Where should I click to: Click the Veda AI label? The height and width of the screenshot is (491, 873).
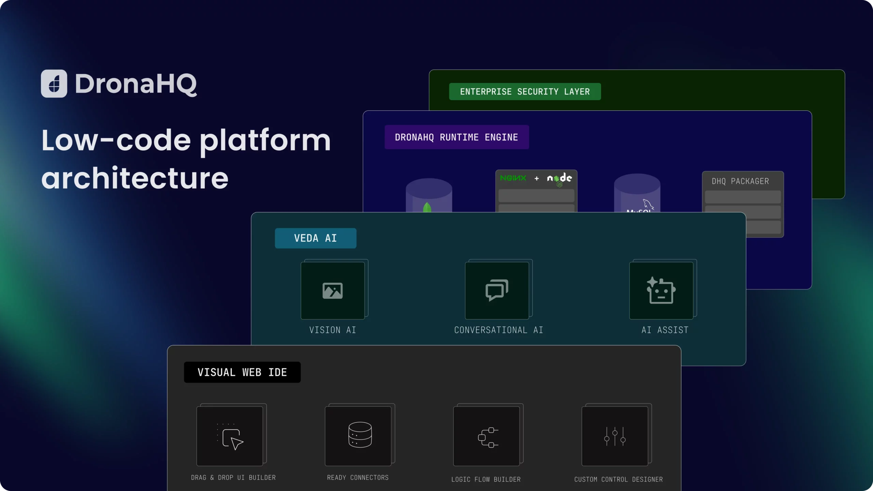point(315,238)
